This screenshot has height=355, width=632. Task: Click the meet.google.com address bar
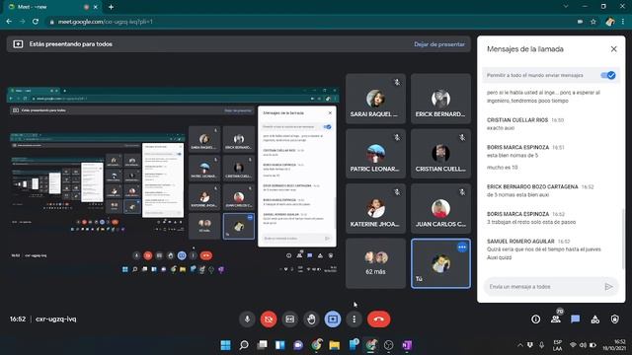pos(310,22)
